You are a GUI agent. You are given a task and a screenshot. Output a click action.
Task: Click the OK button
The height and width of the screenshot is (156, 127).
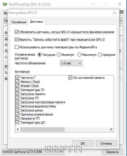click(83, 143)
